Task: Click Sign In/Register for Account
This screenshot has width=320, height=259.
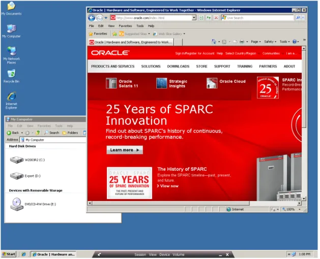Action: point(195,53)
